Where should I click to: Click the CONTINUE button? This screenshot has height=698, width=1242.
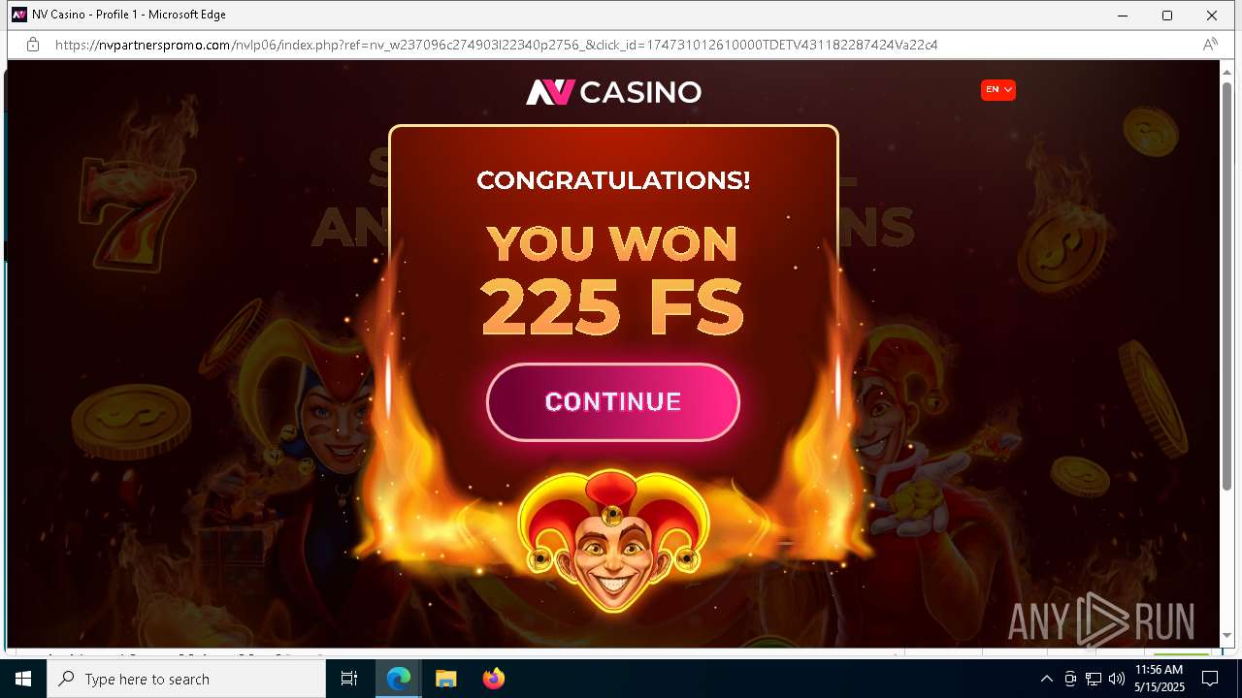[613, 402]
